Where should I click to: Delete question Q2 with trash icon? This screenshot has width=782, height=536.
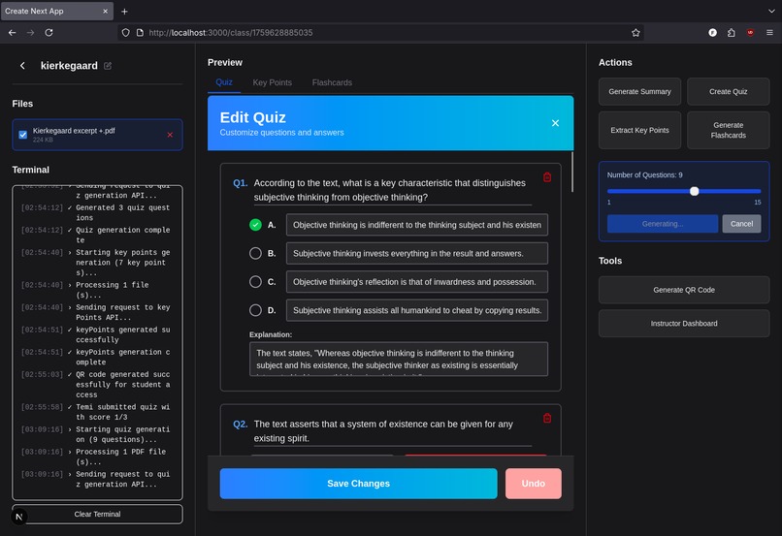(547, 418)
